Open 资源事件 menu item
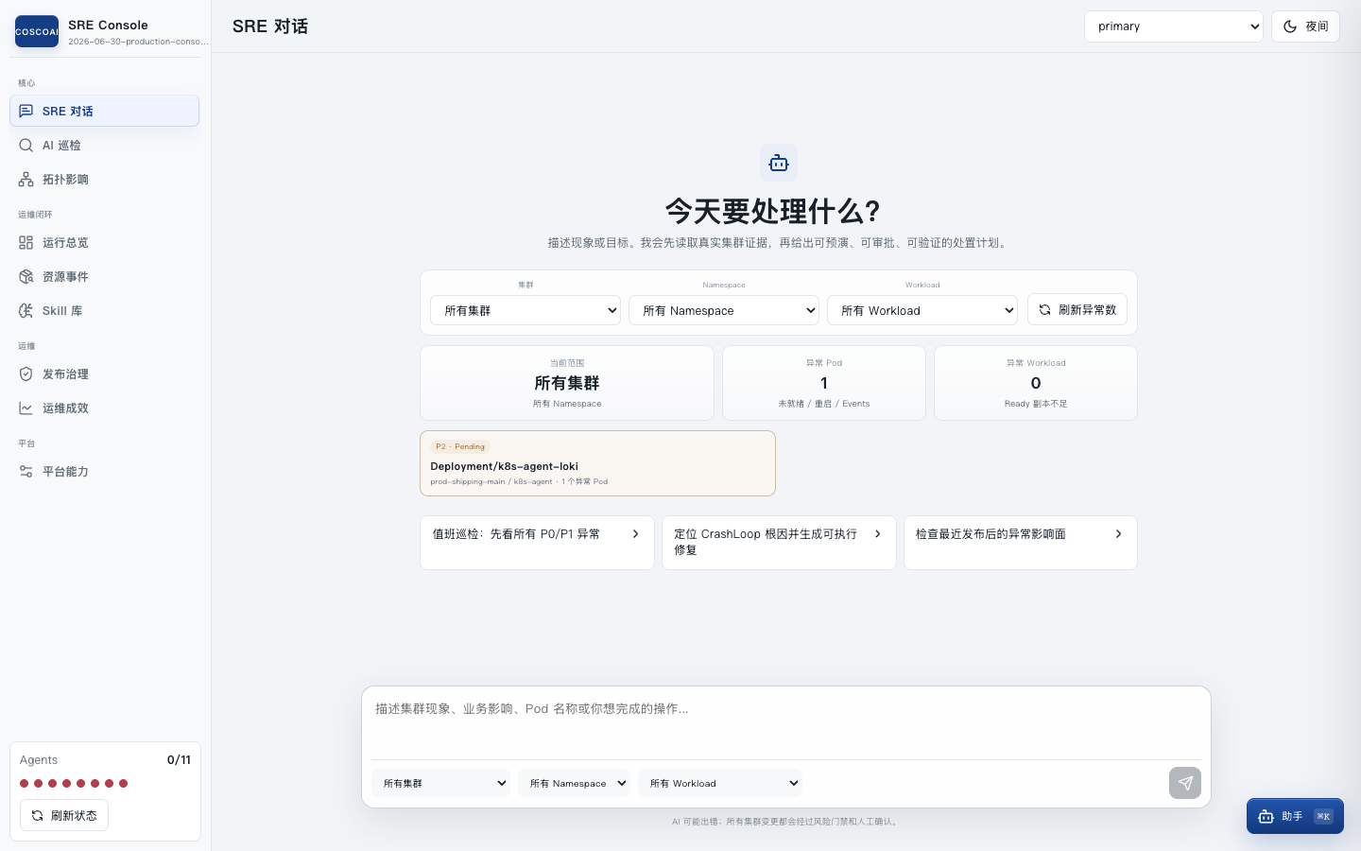Viewport: 1361px width, 851px height. (104, 276)
